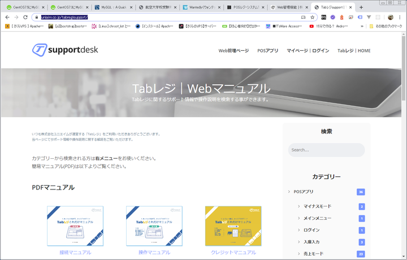
Task: Click the vertical page scrollbar thumb
Action: point(404,68)
